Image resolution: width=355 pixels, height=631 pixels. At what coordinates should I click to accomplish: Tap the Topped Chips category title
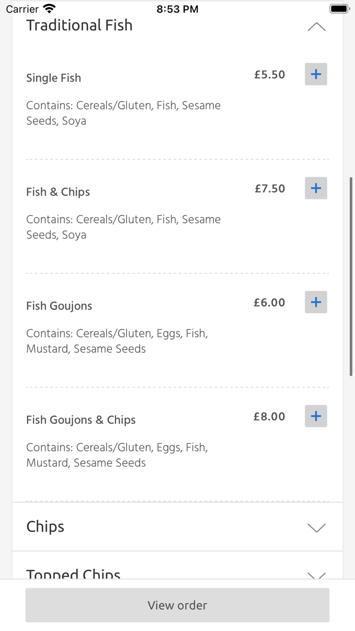74,574
